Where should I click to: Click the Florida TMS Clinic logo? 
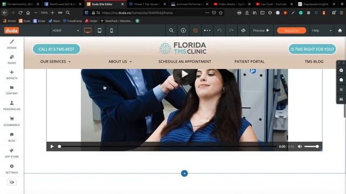pos(183,48)
